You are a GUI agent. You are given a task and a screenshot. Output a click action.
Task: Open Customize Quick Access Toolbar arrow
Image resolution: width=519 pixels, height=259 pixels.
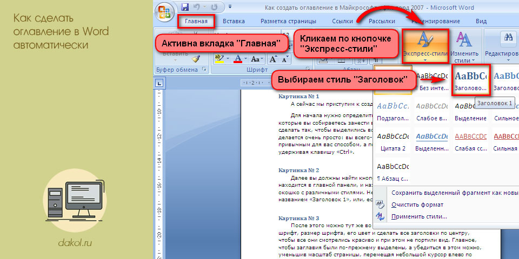point(230,6)
